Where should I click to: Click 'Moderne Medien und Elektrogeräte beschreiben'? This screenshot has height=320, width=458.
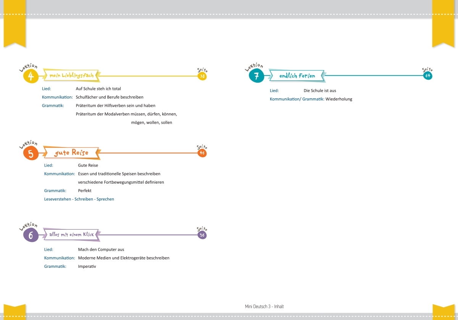pyautogui.click(x=124, y=258)
